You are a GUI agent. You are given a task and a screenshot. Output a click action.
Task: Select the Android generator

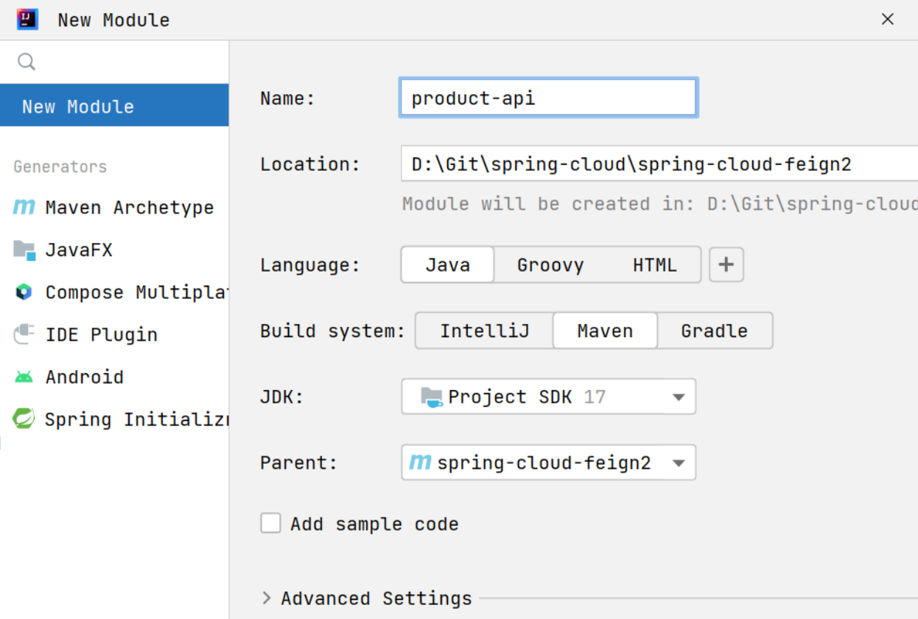(x=85, y=376)
